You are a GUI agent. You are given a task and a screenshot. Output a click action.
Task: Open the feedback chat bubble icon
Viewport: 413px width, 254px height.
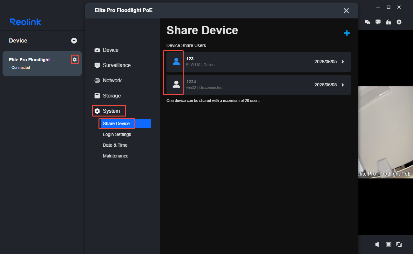378,22
